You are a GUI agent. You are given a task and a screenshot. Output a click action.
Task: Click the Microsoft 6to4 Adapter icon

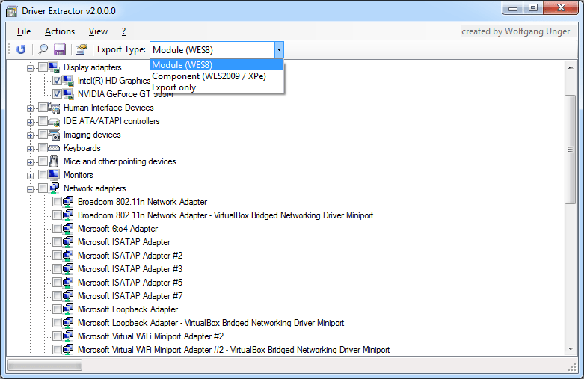(68, 229)
